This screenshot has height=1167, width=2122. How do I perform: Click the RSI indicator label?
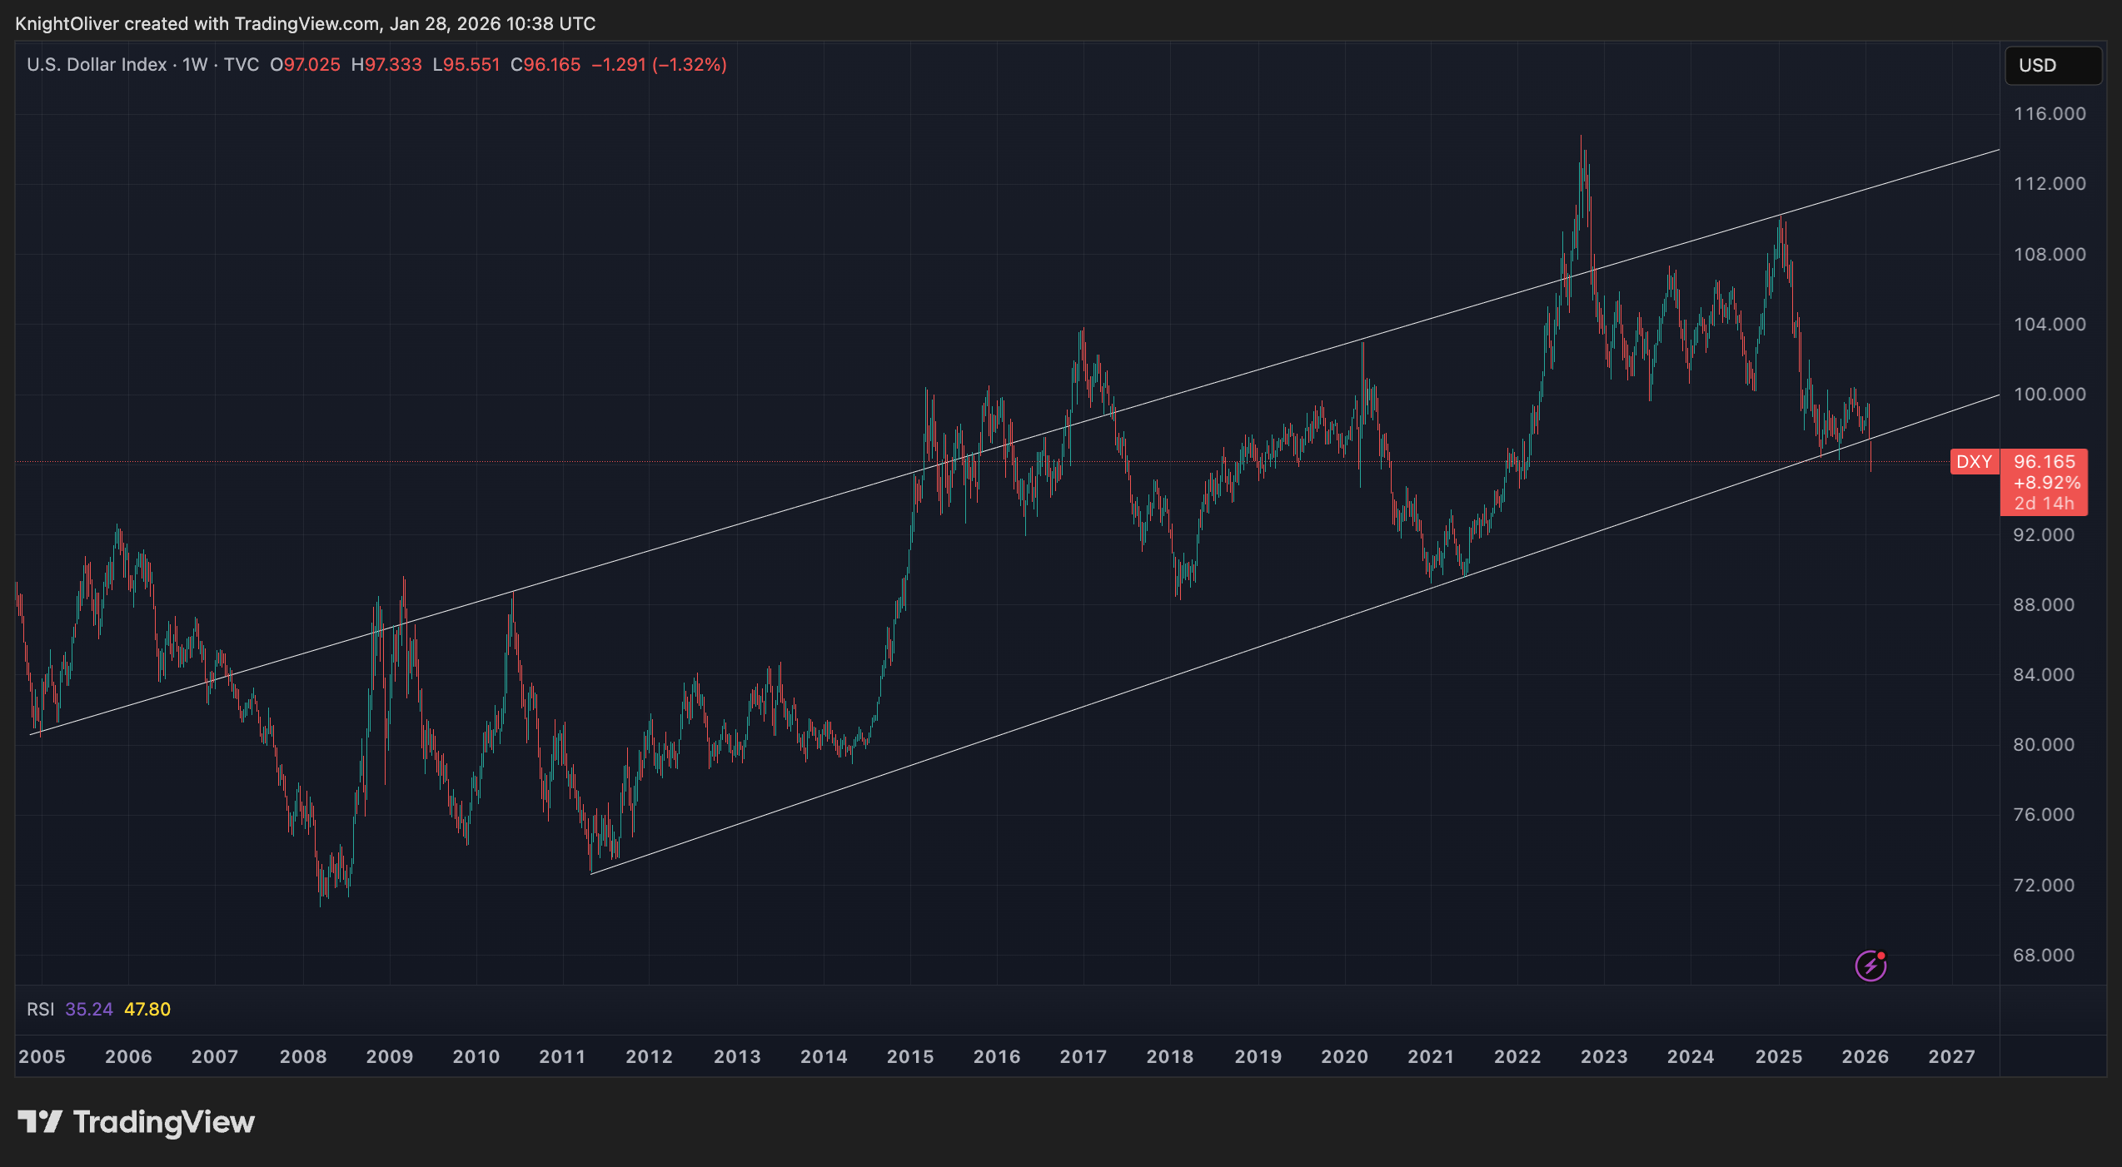coord(40,1009)
